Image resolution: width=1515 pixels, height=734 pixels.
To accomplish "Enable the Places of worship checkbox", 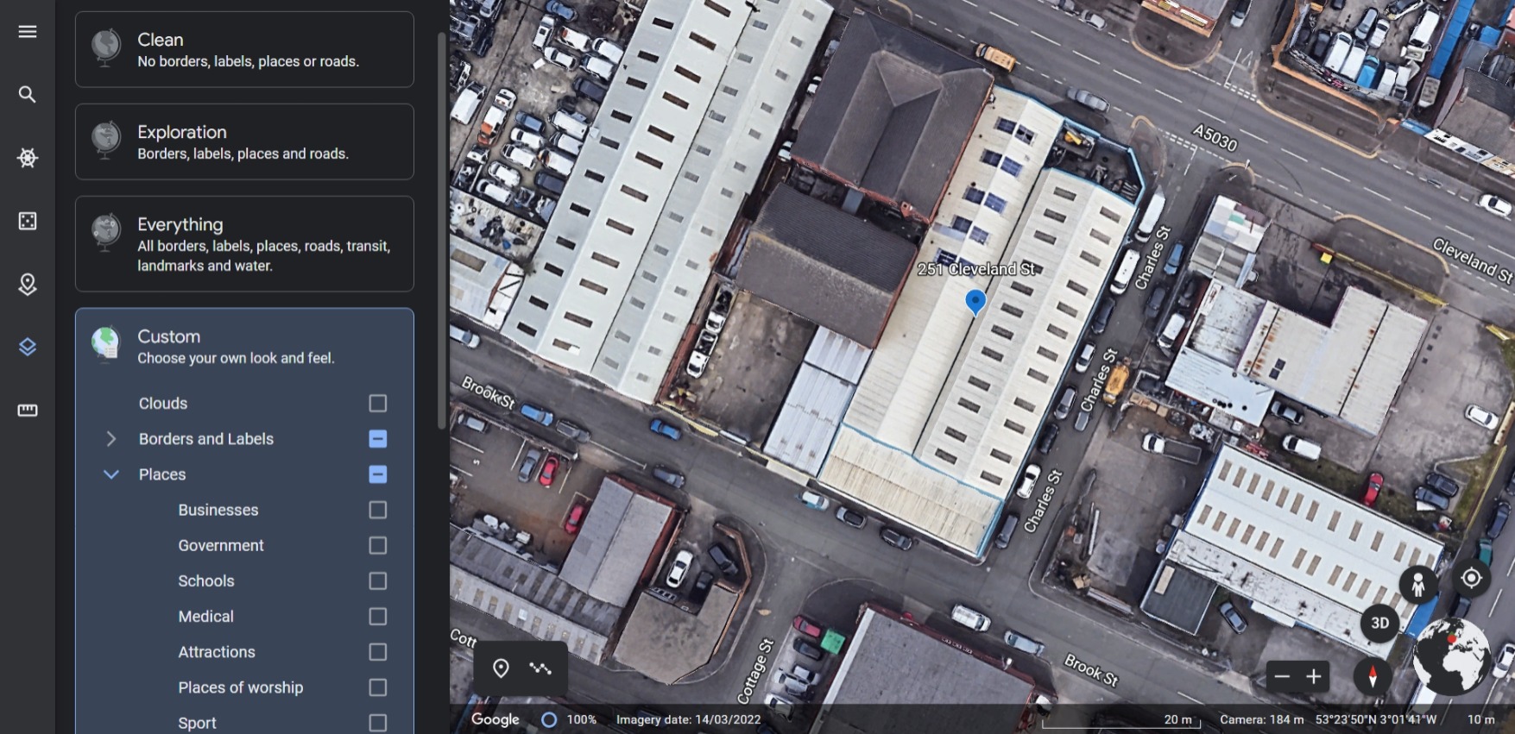I will click(x=377, y=687).
